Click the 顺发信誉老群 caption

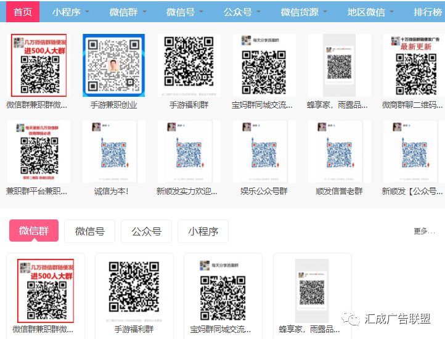[x=339, y=191]
